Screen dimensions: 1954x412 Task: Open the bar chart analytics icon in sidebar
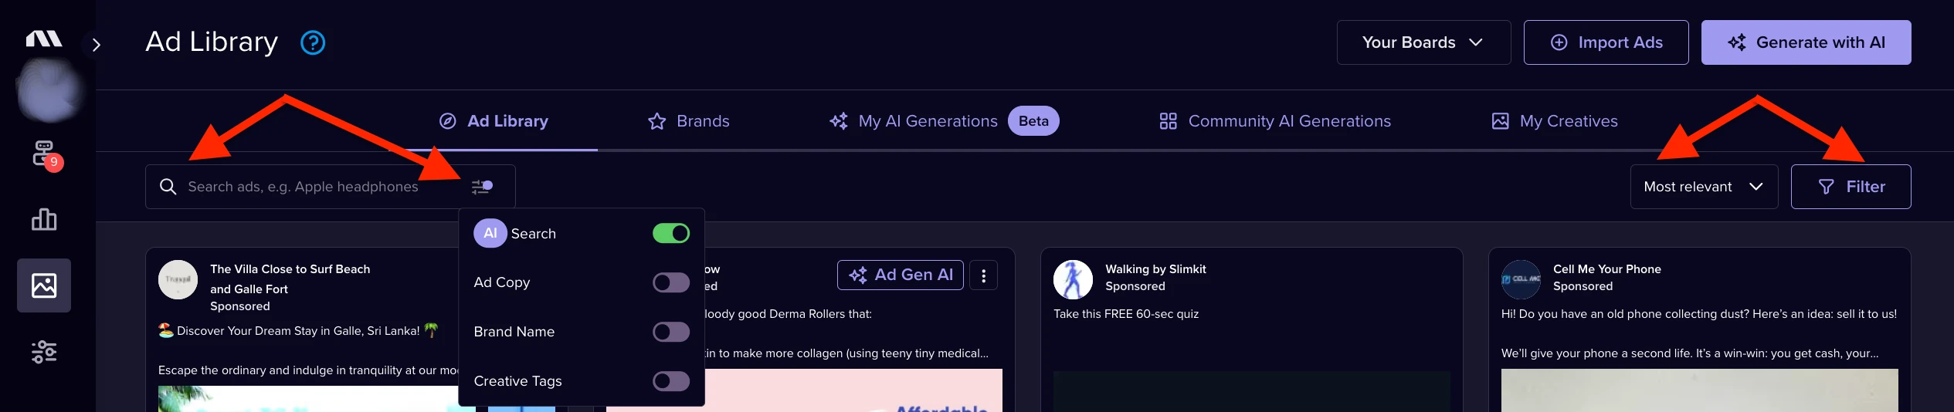pyautogui.click(x=44, y=220)
